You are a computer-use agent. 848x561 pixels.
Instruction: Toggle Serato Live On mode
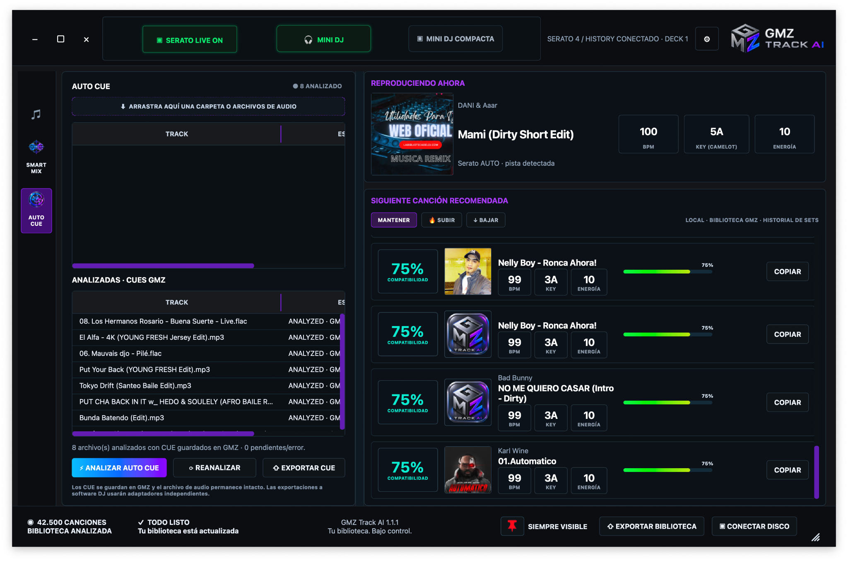[x=190, y=39]
